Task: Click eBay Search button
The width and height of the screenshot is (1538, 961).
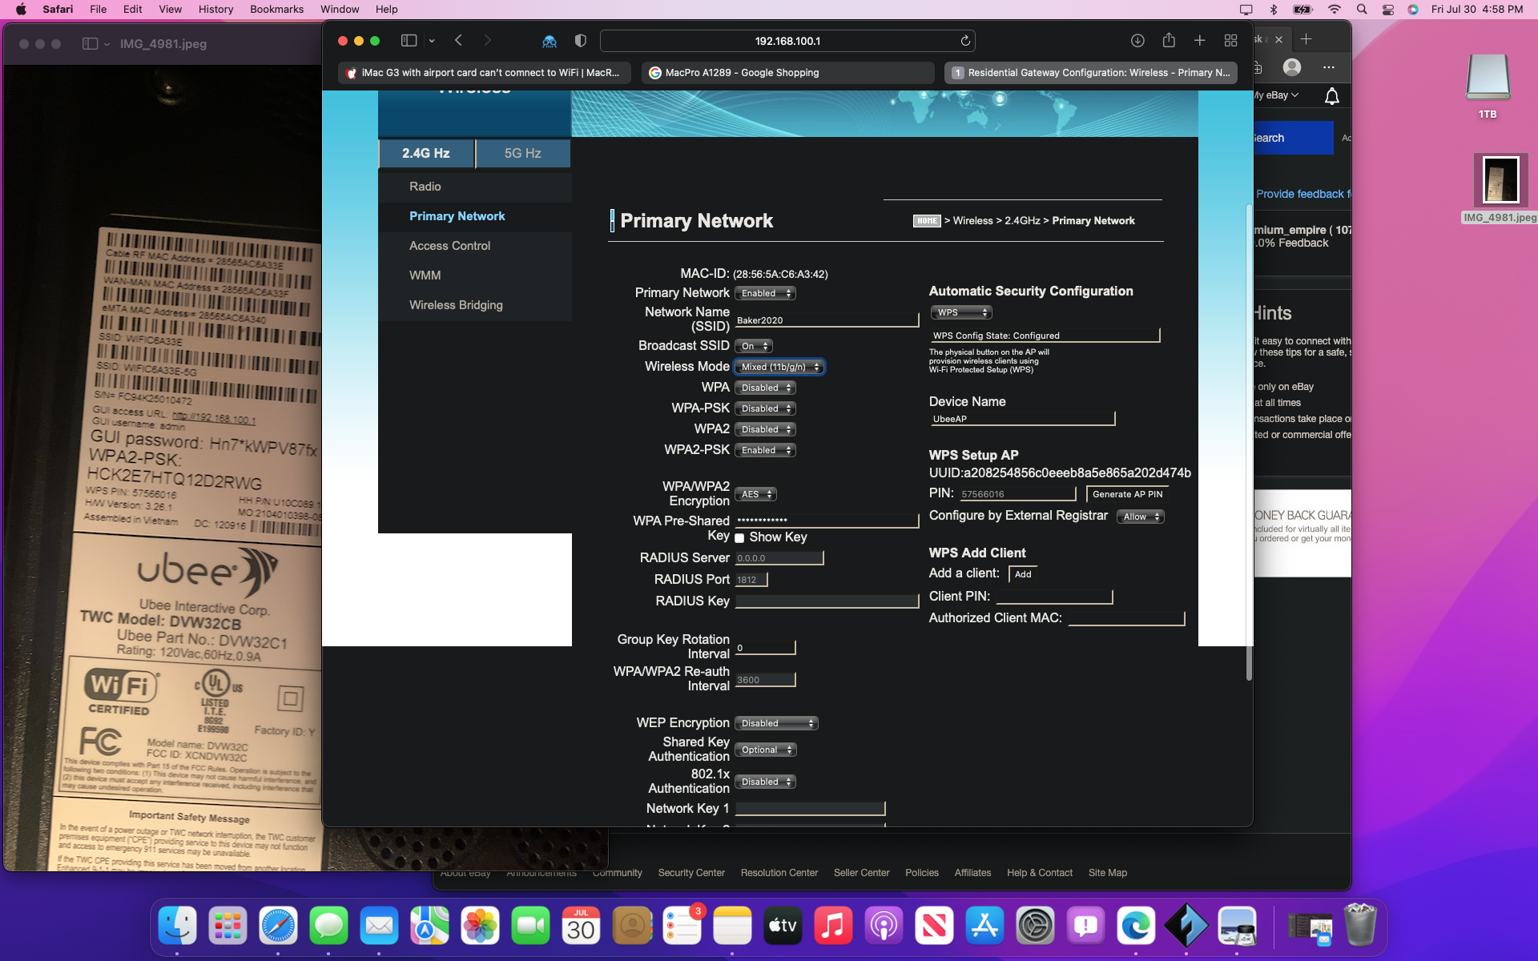Action: click(1293, 138)
